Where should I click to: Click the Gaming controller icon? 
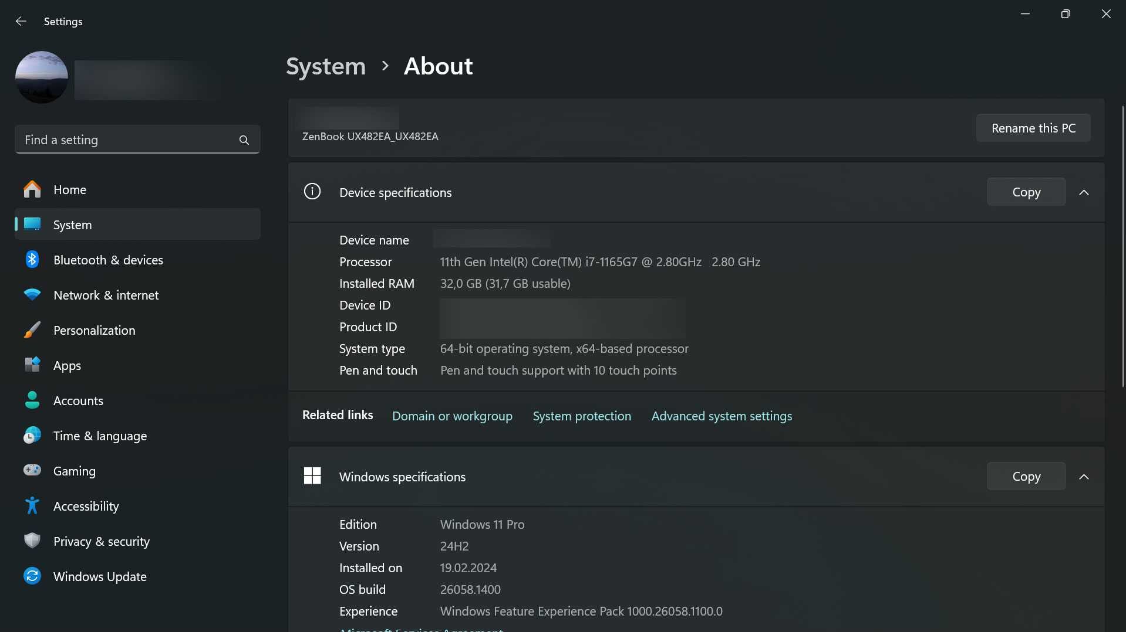32,470
